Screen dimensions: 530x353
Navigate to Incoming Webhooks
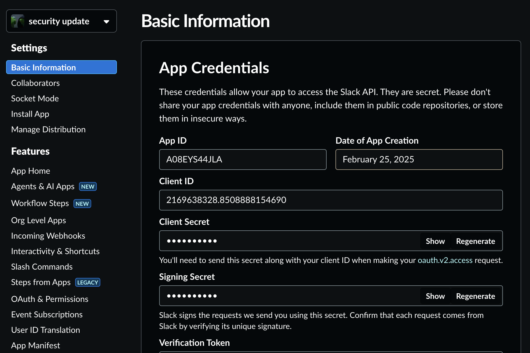[x=48, y=236]
